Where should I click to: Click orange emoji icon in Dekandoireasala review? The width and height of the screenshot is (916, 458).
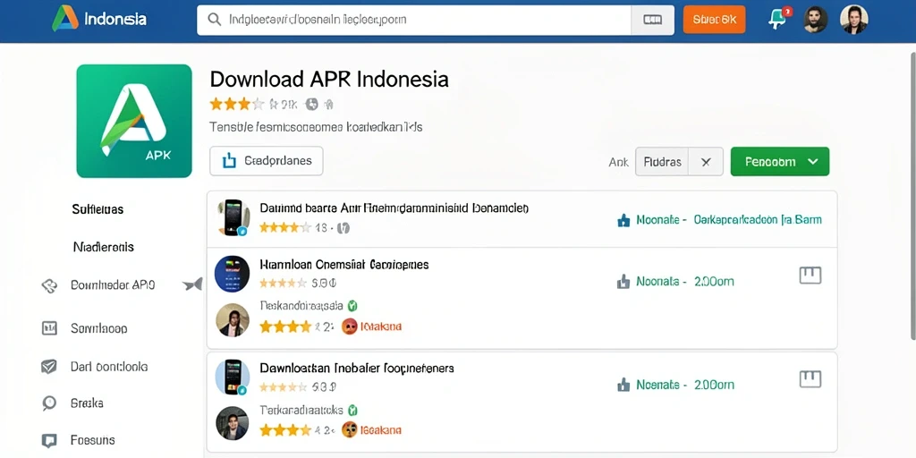point(350,327)
